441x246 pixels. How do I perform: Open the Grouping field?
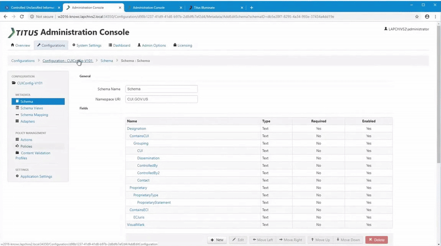(141, 143)
